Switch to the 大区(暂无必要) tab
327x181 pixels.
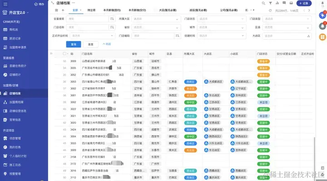click(168, 10)
